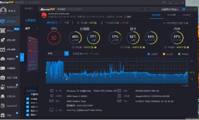Click the red FPS 30 gauge

click(54, 38)
